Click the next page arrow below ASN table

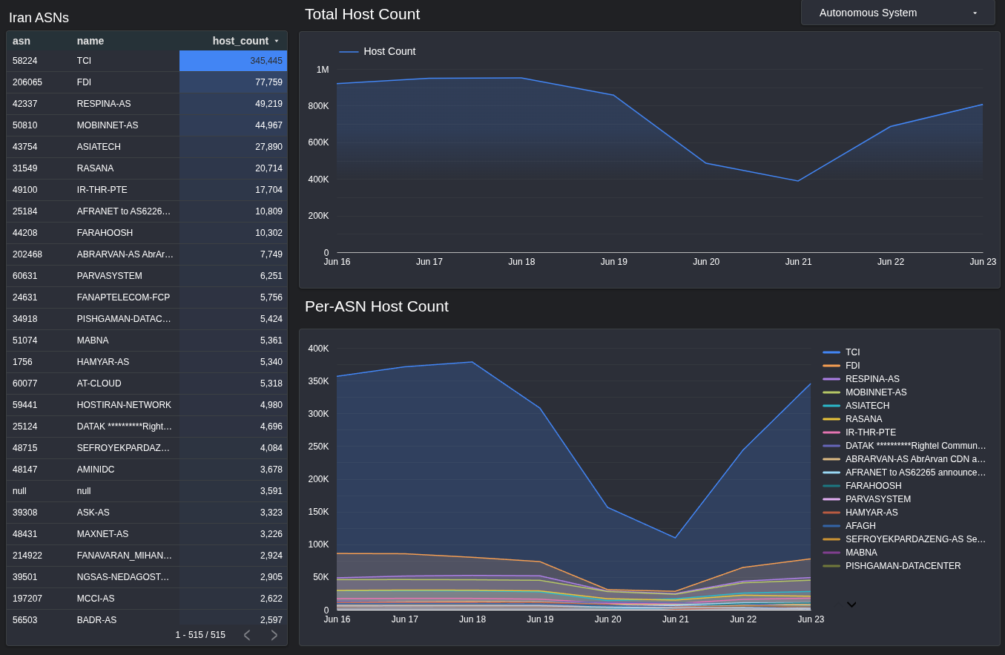point(273,635)
